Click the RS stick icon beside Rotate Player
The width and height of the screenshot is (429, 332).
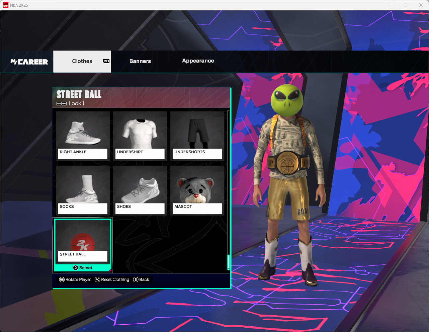click(62, 279)
